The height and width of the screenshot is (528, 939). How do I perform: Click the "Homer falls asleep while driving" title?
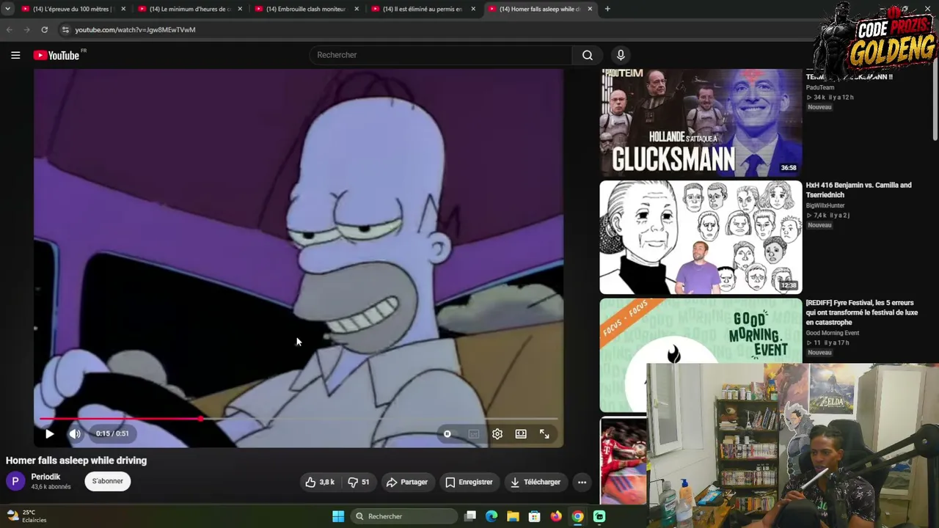76,461
